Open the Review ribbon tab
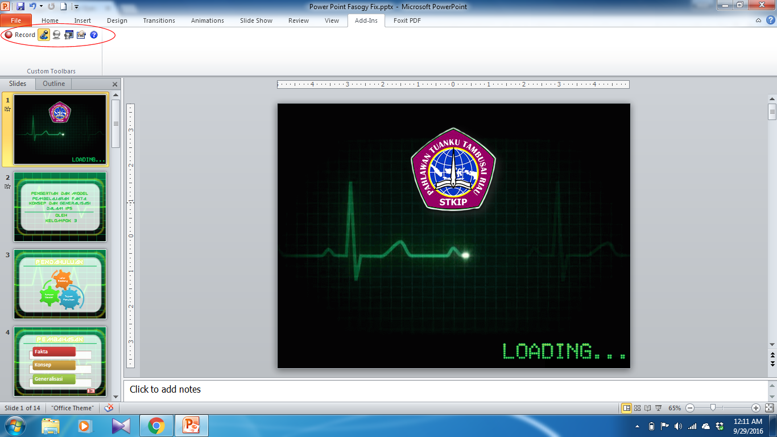Viewport: 777px width, 437px height. 299,20
